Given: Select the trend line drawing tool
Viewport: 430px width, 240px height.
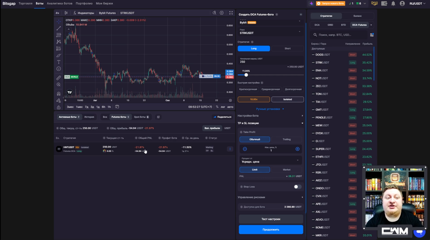Looking at the screenshot, I should 58,28.
